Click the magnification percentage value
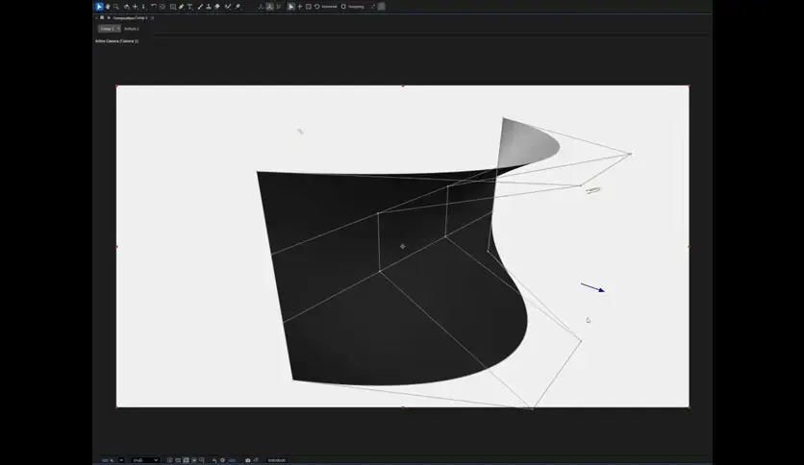The image size is (804, 465). coord(108,460)
